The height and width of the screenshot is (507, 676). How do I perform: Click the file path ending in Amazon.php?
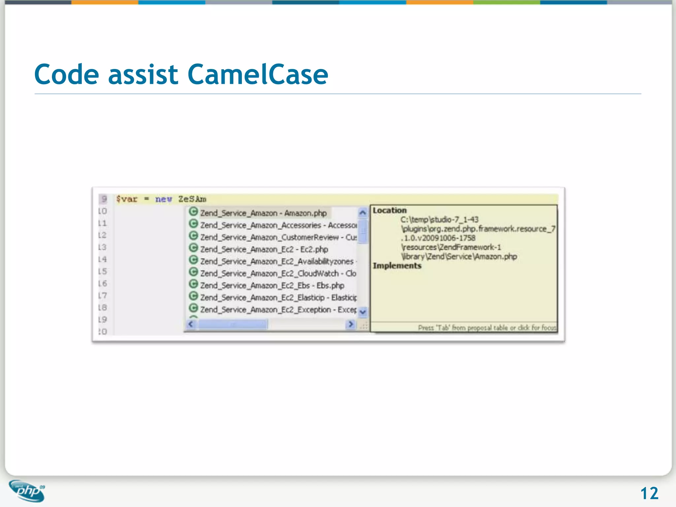pyautogui.click(x=478, y=238)
